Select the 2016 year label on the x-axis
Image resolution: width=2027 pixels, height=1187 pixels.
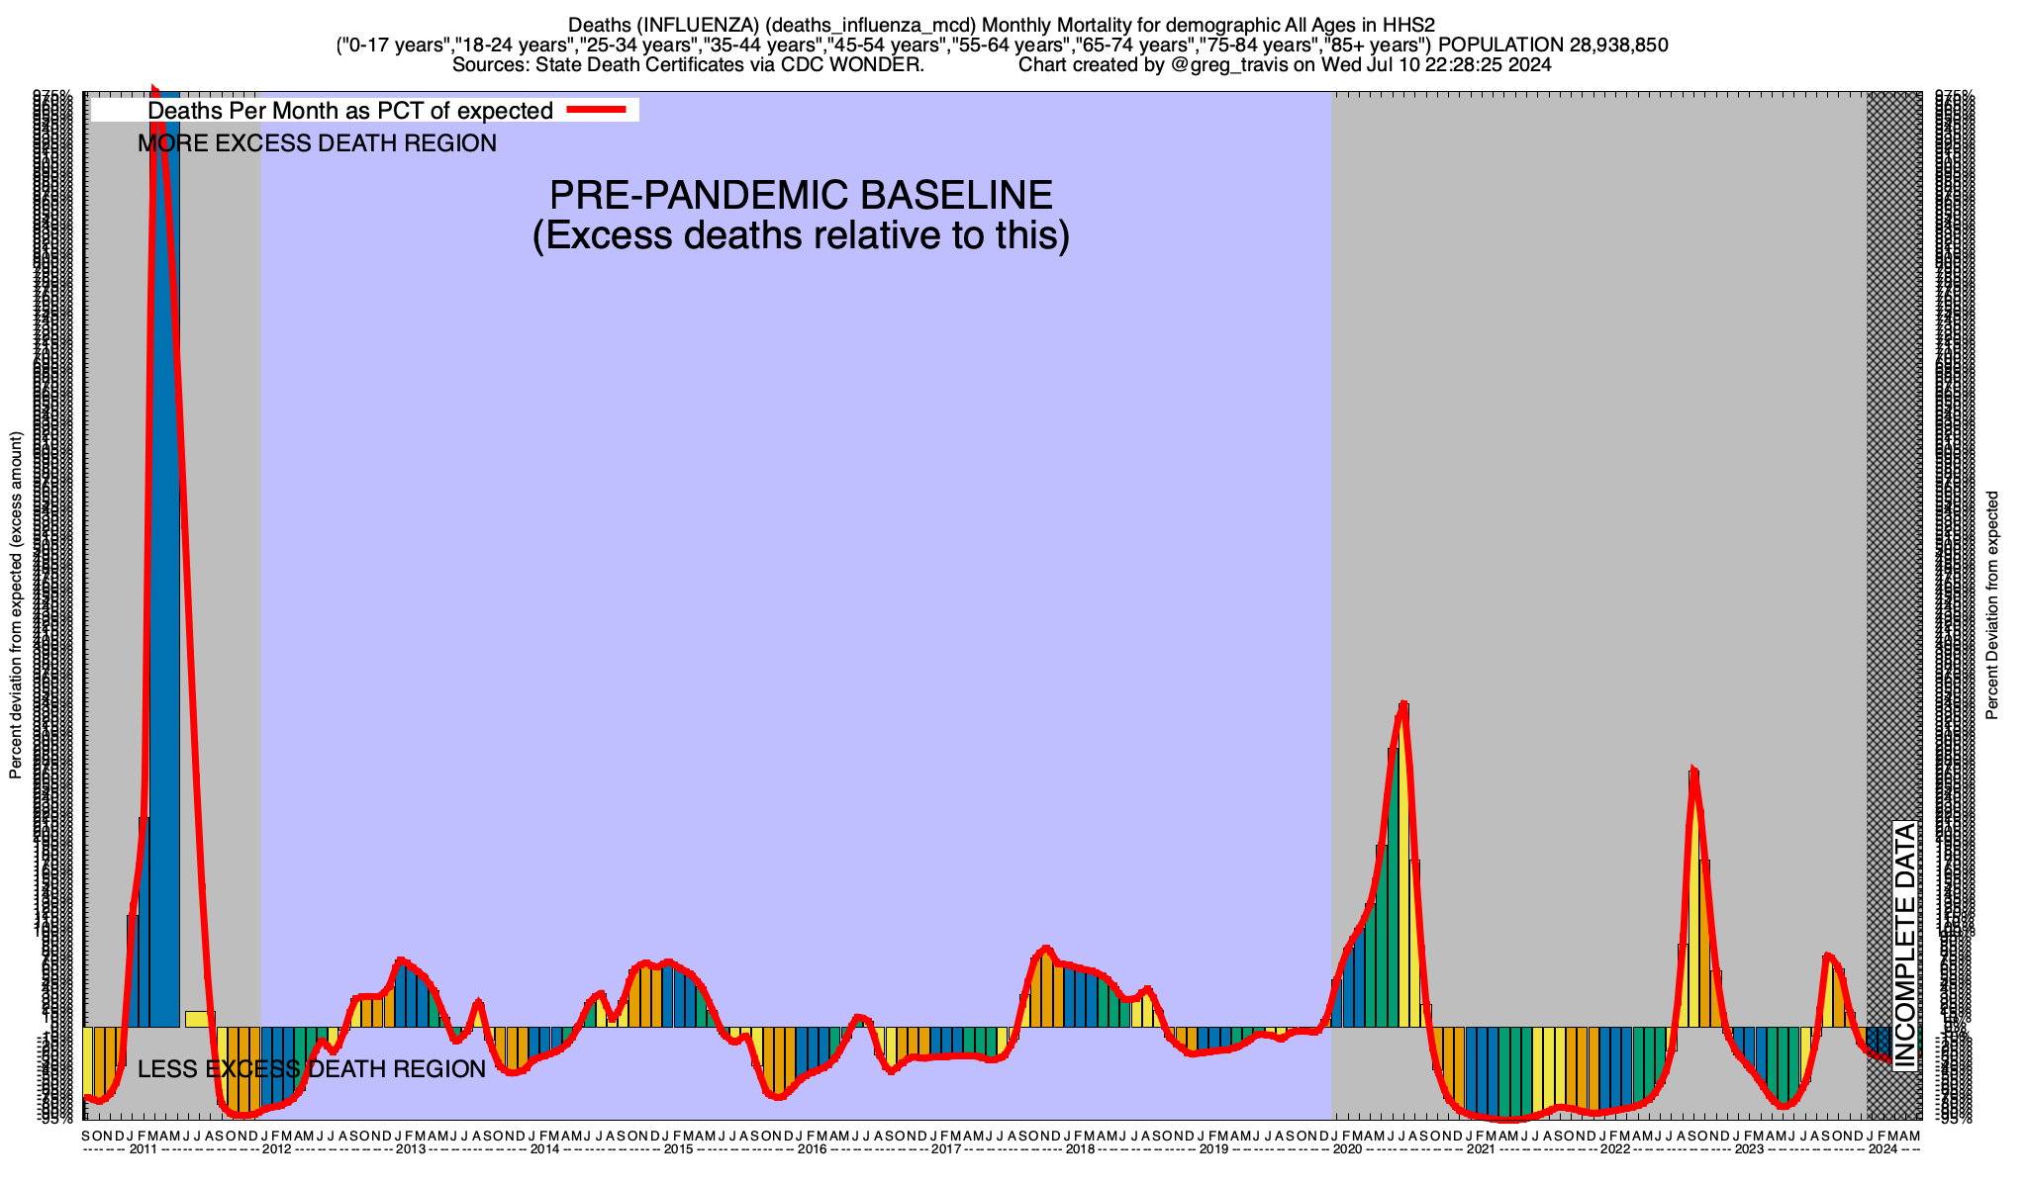(x=812, y=1149)
